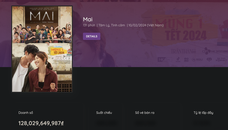Select the Số vé bán ra stat heading
Image resolution: width=228 pixels, height=130 pixels.
(x=145, y=113)
